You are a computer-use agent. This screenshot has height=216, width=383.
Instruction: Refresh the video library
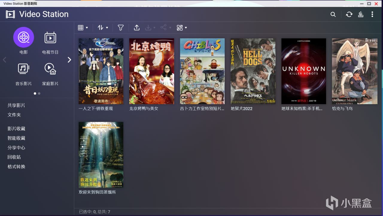pyautogui.click(x=349, y=14)
